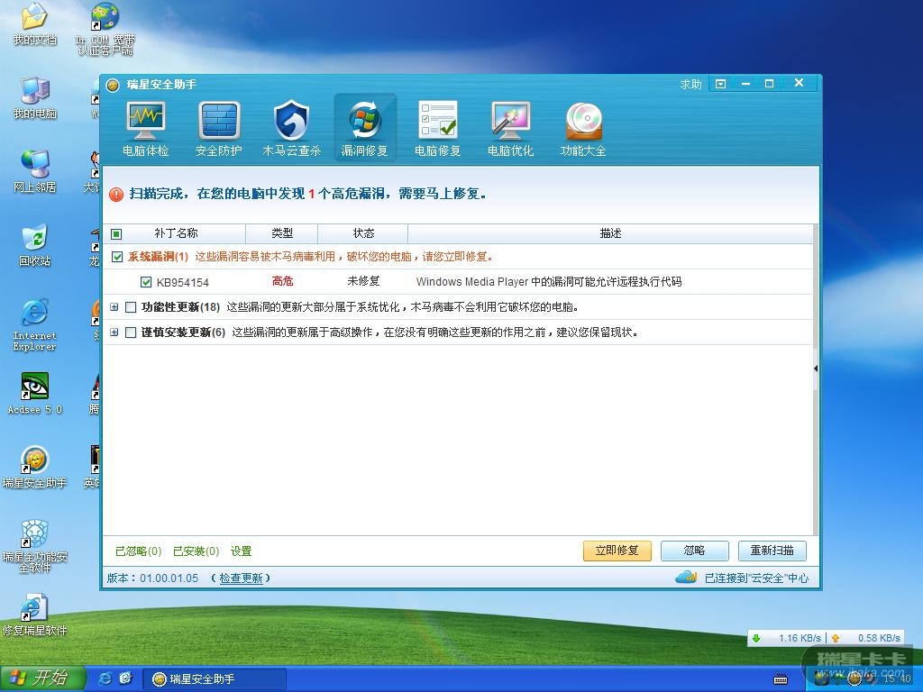The width and height of the screenshot is (923, 692).
Task: Click the 开始 Start button
Action: (x=41, y=678)
